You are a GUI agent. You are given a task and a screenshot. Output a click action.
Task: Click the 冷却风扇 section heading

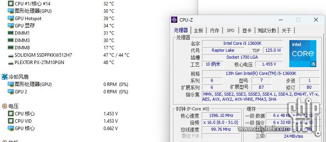(x=19, y=77)
